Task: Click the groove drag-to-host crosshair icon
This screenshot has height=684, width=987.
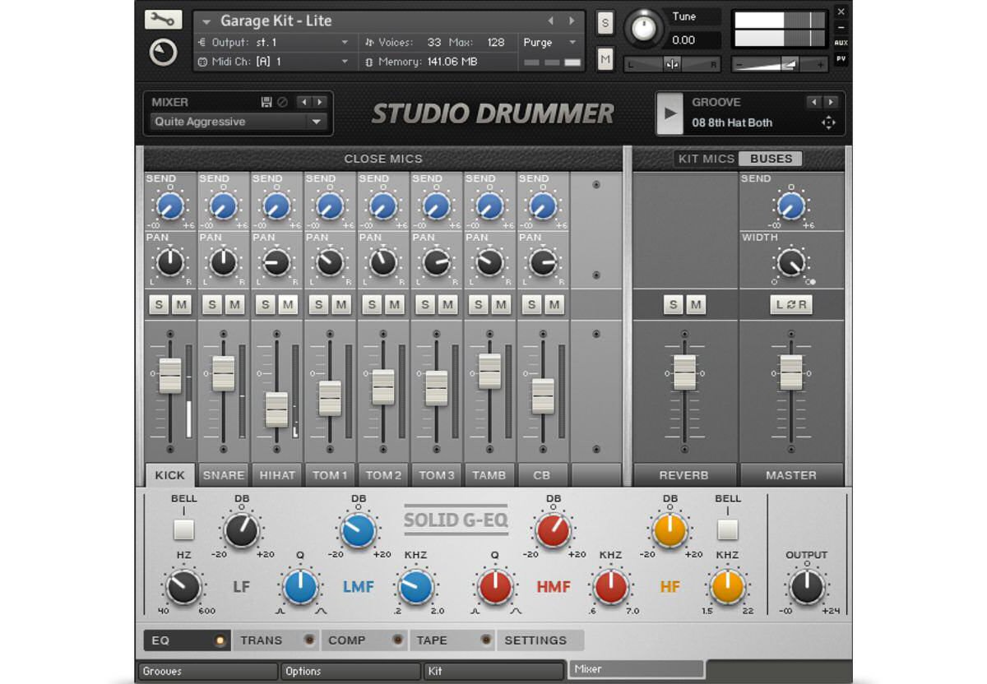Action: point(828,122)
